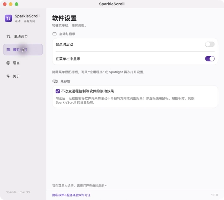Screen dimensions: 224x200
Task: Click the sliders icon beside 软件设置
Action: 9,50
